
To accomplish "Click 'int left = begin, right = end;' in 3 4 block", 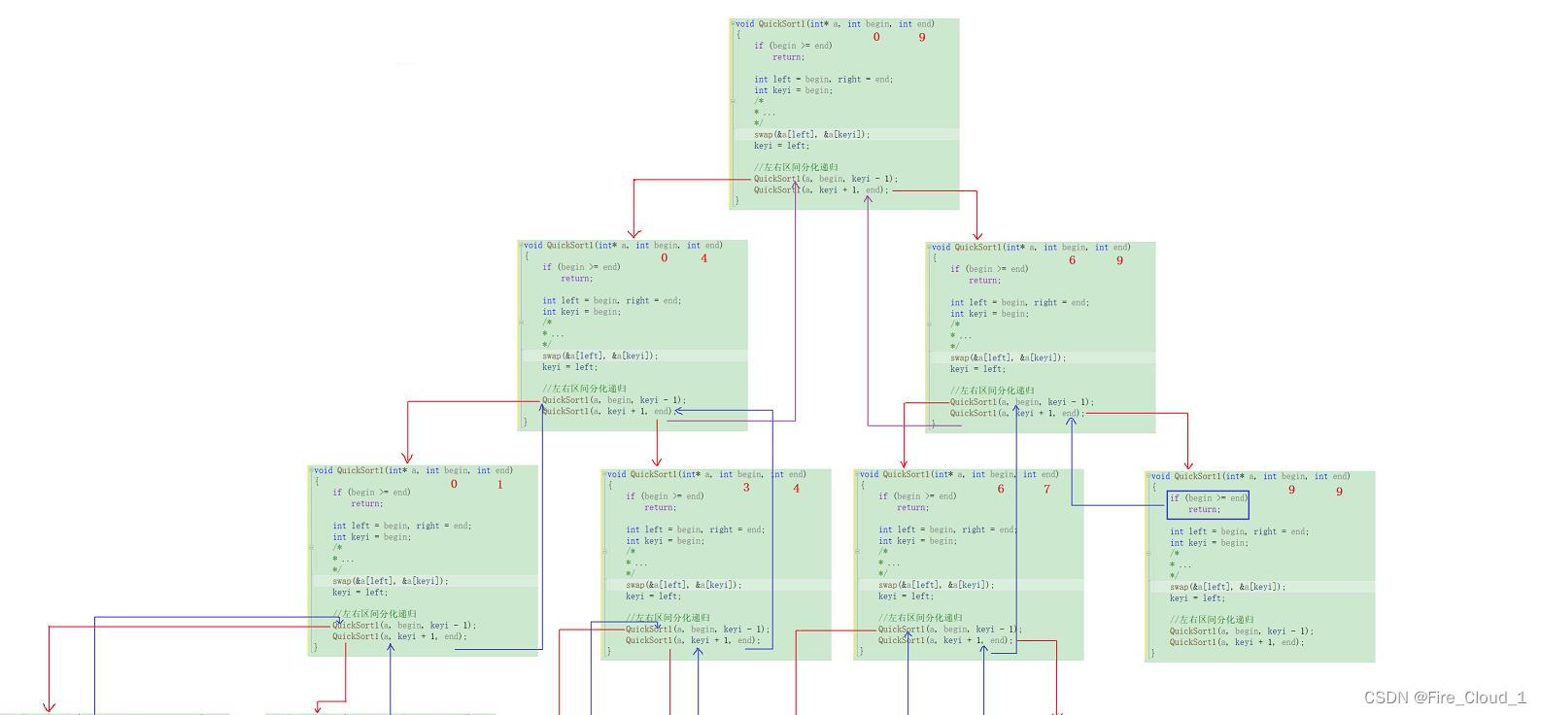I will (695, 530).
